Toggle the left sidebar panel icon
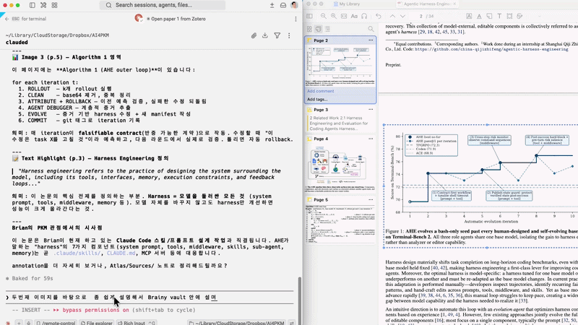The width and height of the screenshot is (578, 325). (x=33, y=5)
